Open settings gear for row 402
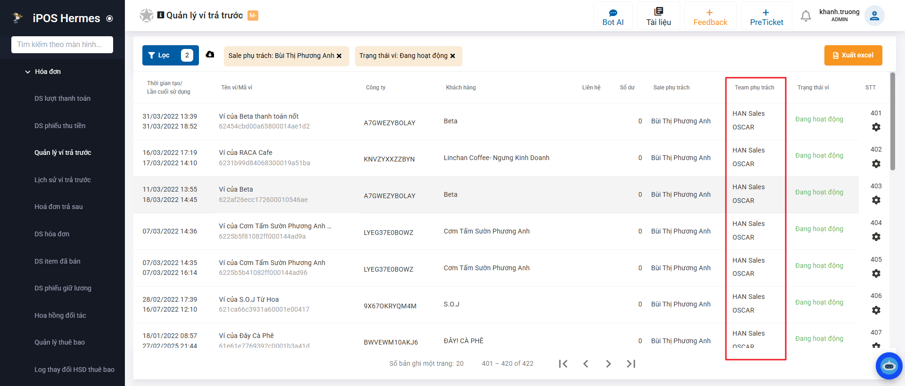 tap(876, 164)
